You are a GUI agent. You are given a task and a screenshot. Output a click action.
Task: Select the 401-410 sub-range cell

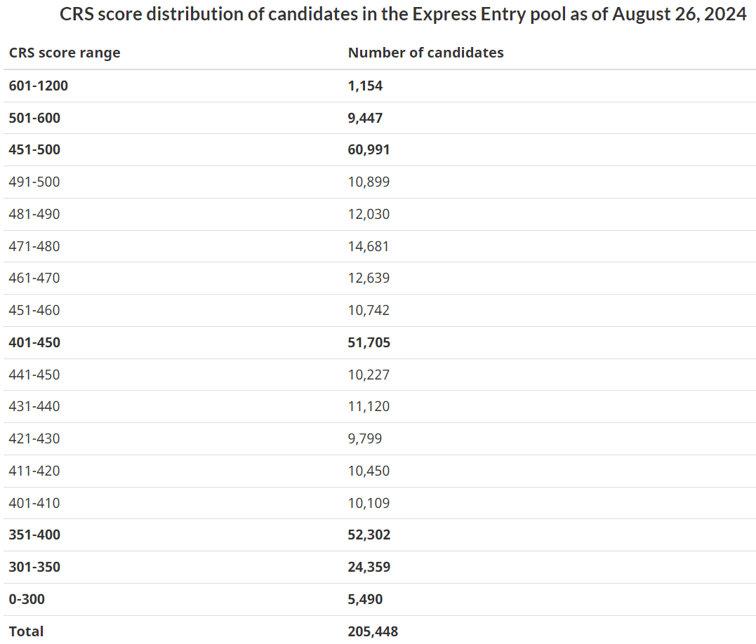click(34, 503)
